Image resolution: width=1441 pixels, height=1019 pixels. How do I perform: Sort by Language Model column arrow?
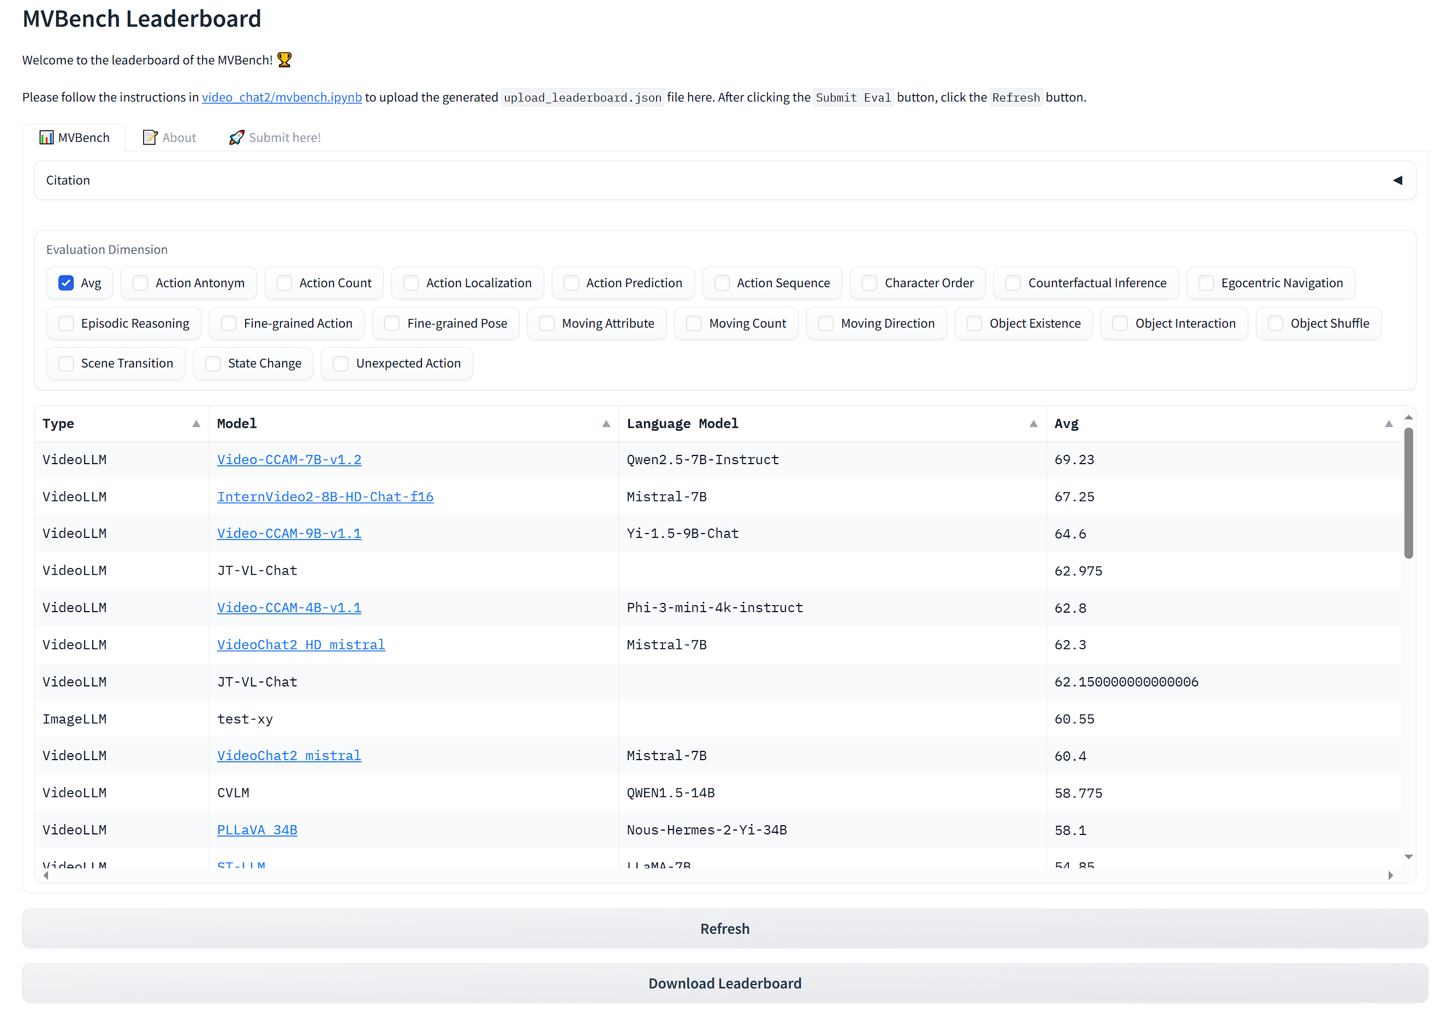(x=1033, y=424)
